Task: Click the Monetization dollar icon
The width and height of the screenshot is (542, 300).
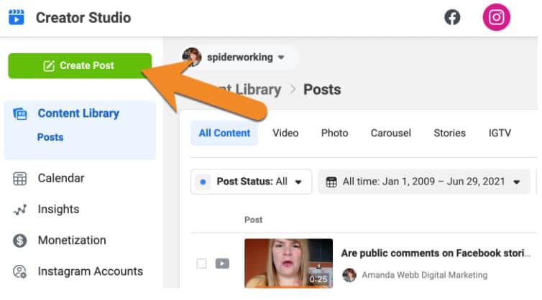Action: point(19,240)
